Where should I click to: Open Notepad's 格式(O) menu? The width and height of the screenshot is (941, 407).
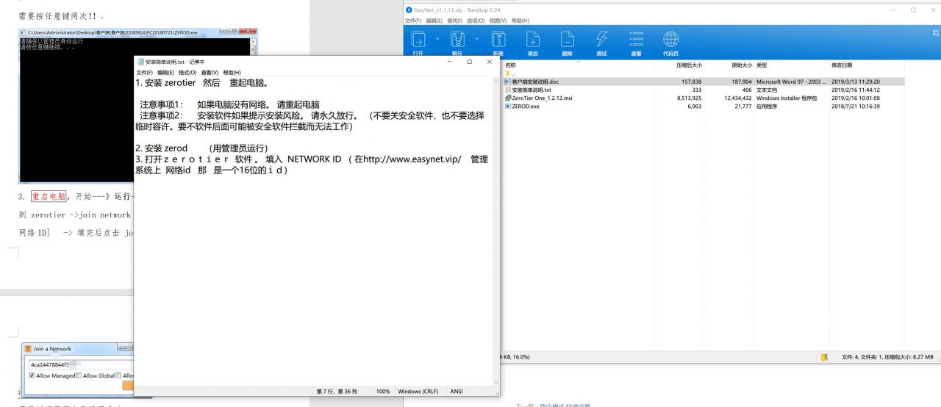point(187,73)
